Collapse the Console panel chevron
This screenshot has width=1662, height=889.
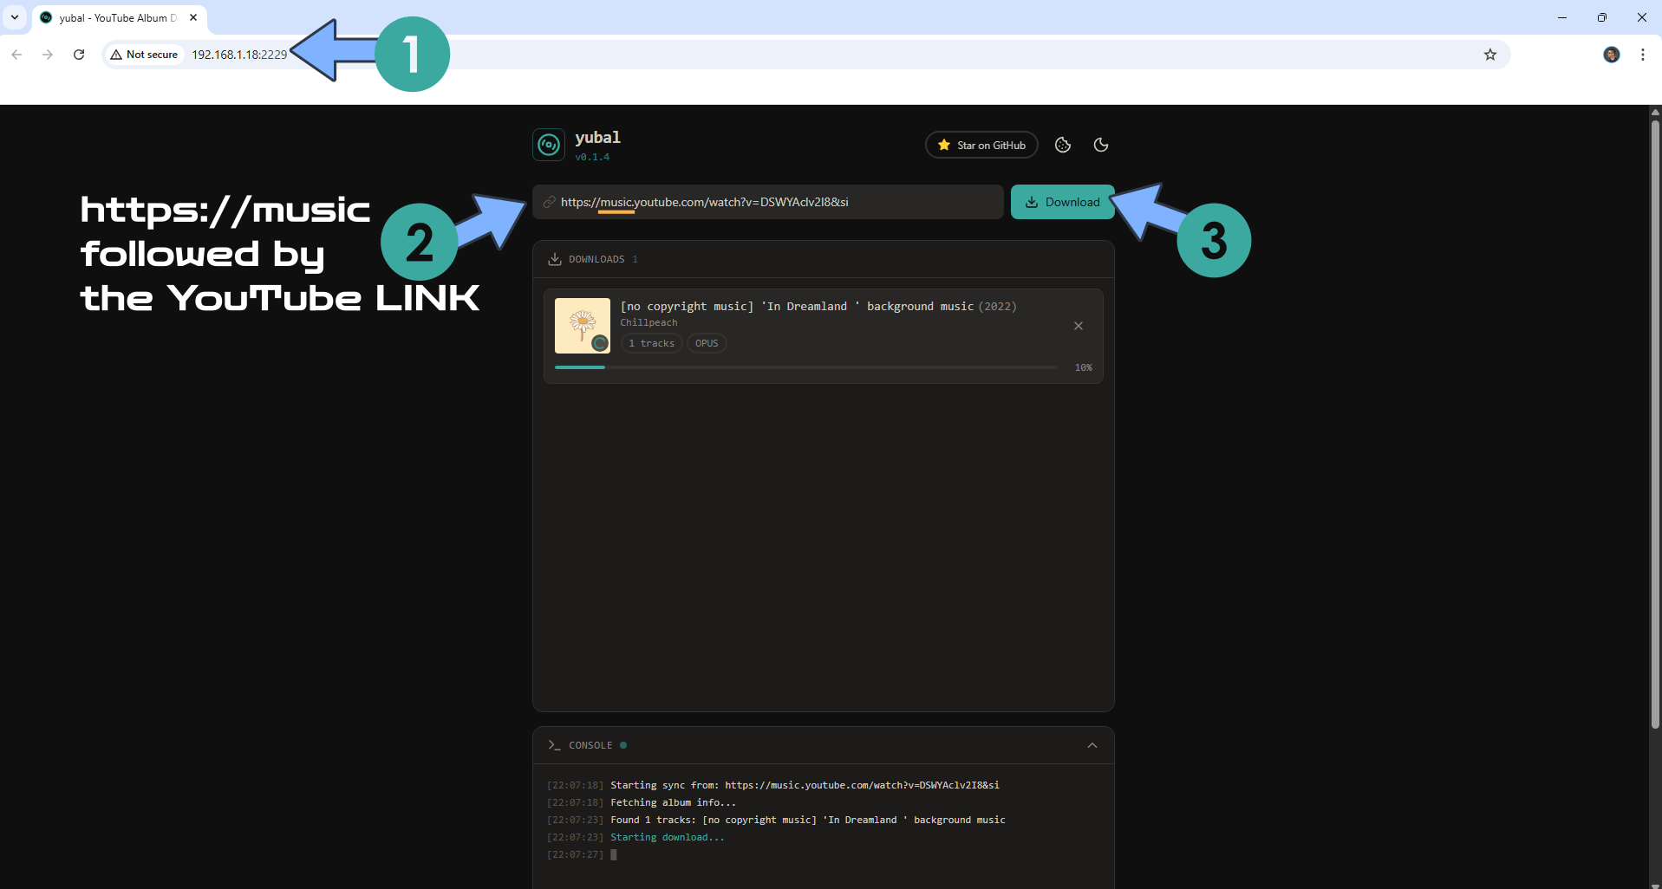[1092, 745]
